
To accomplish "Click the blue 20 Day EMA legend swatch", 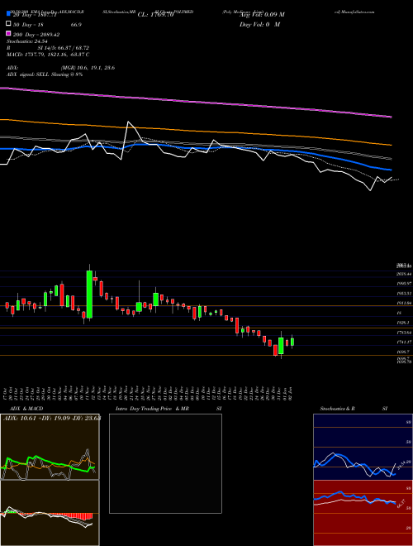I will pos(8,13).
